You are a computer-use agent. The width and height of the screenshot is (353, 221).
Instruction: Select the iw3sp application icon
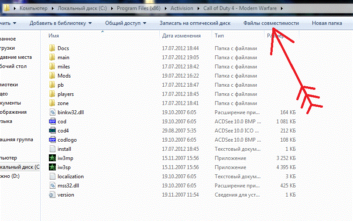point(52,167)
